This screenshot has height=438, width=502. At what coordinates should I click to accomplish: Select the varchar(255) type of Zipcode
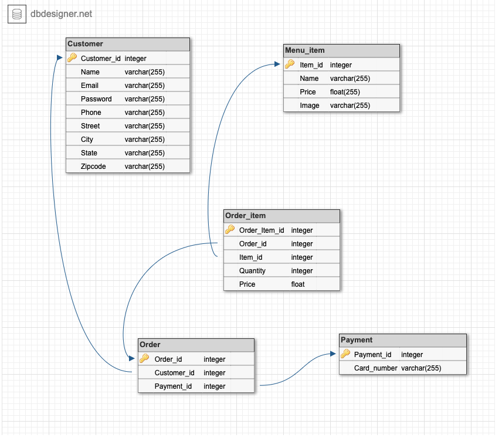144,167
